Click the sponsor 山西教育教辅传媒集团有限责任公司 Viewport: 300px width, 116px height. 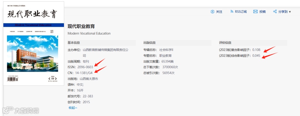point(106,53)
